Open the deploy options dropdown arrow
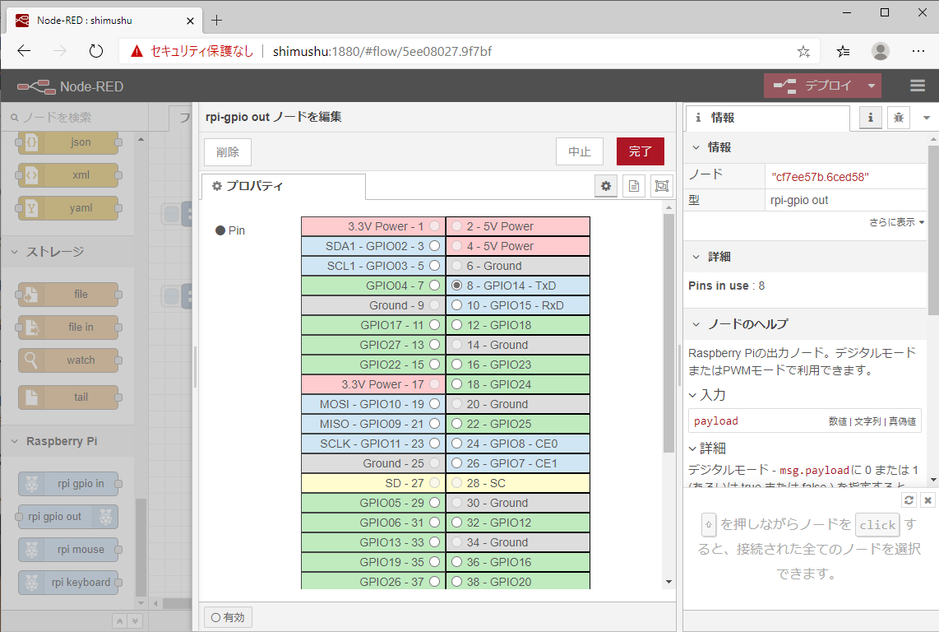The height and width of the screenshot is (632, 939). 872,86
